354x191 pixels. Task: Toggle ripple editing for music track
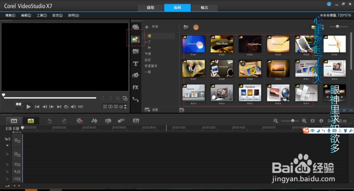[7, 179]
